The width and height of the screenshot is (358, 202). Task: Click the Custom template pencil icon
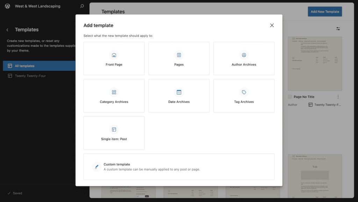pos(96,167)
